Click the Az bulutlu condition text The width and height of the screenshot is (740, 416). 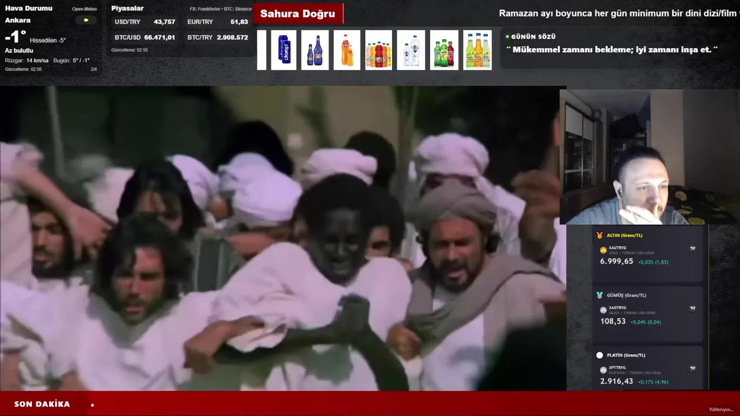[x=19, y=51]
